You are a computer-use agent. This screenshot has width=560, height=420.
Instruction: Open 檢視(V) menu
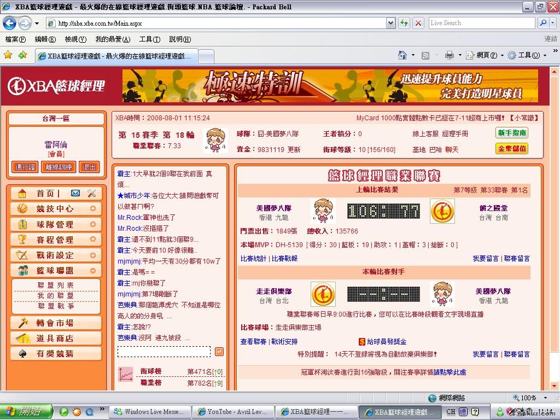[75, 39]
